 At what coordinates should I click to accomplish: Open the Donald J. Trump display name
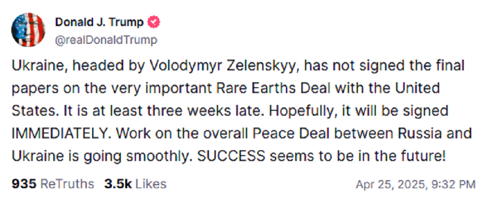click(x=99, y=22)
